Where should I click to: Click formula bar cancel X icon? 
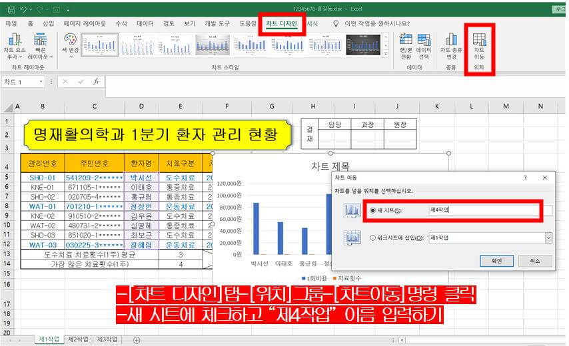click(65, 82)
